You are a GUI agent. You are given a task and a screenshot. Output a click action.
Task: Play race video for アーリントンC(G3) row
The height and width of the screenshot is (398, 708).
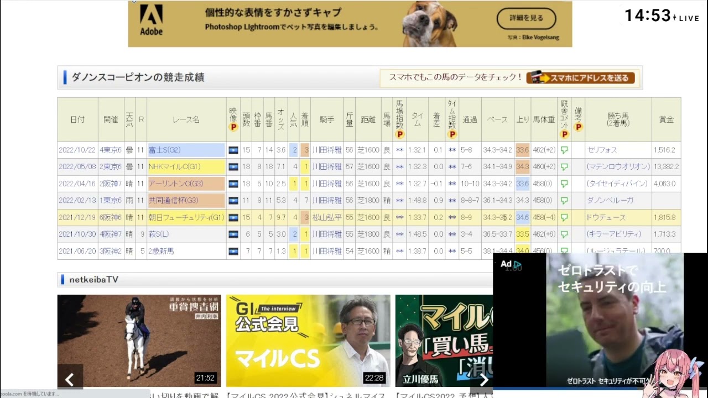(233, 184)
